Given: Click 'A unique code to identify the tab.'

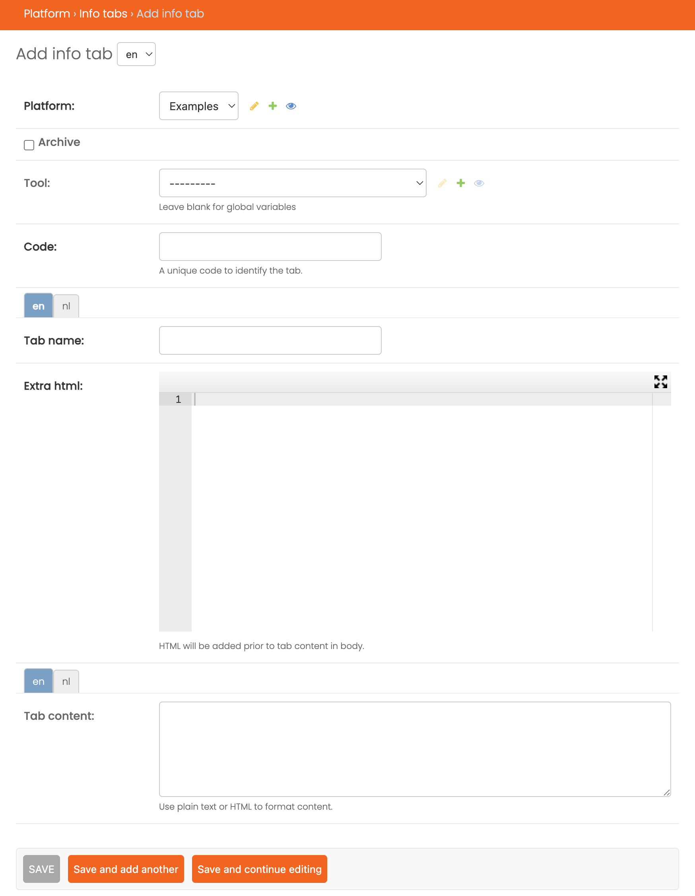Looking at the screenshot, I should tap(231, 270).
